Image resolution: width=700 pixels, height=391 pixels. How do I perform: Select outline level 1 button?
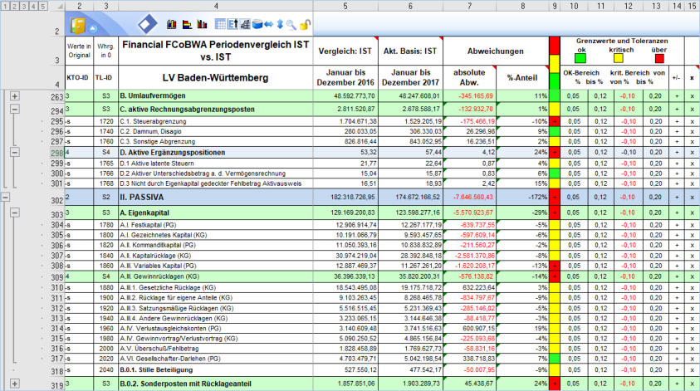point(5,6)
